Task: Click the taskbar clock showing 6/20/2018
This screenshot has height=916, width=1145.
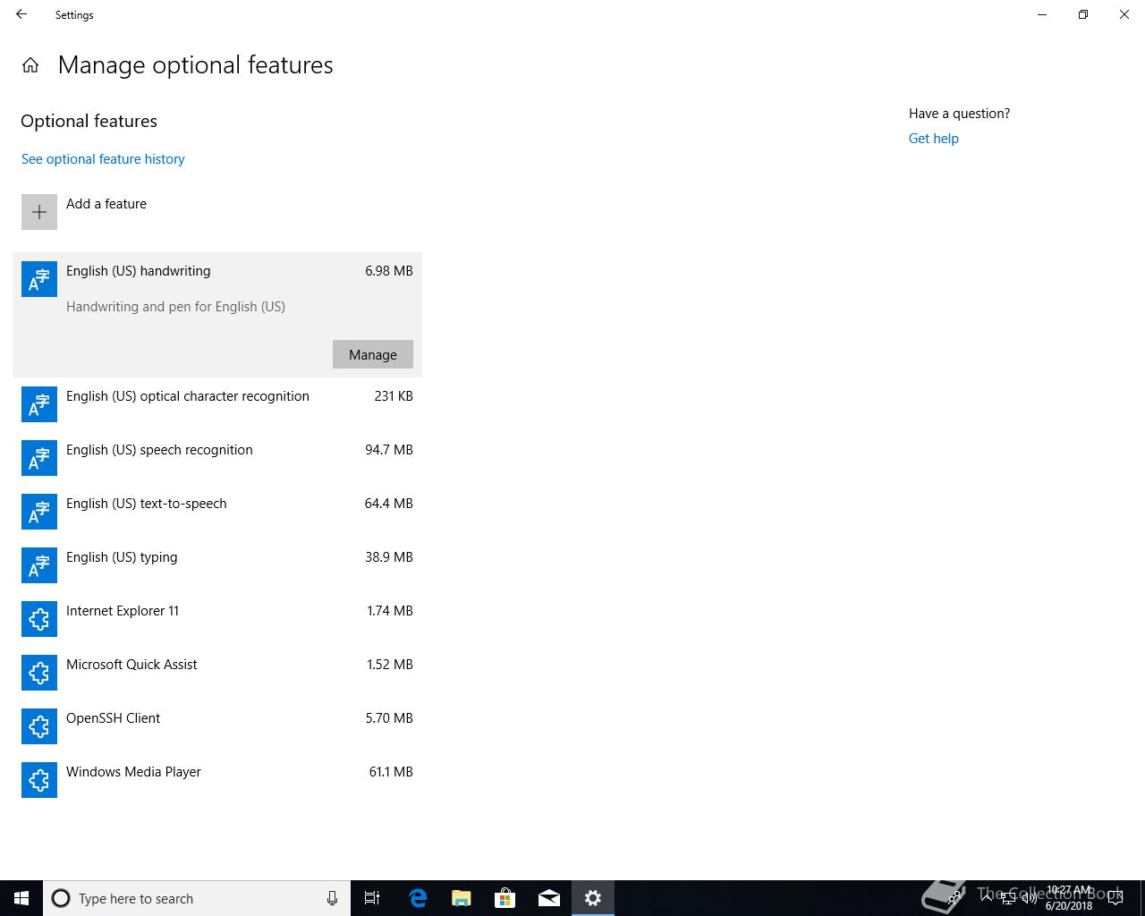Action: pos(1069,898)
